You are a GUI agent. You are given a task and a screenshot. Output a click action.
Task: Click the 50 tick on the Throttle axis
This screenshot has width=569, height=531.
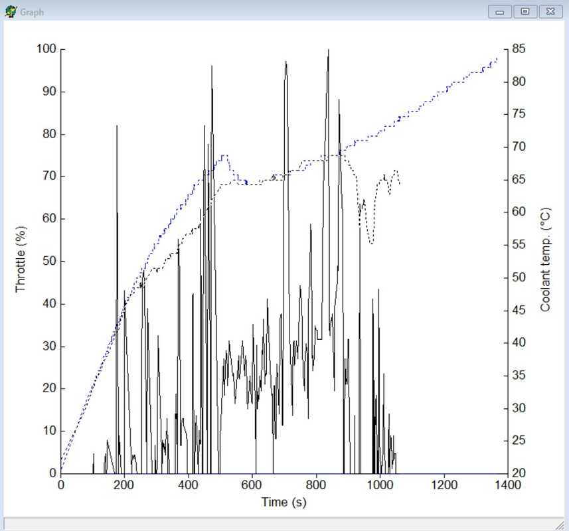pyautogui.click(x=49, y=261)
